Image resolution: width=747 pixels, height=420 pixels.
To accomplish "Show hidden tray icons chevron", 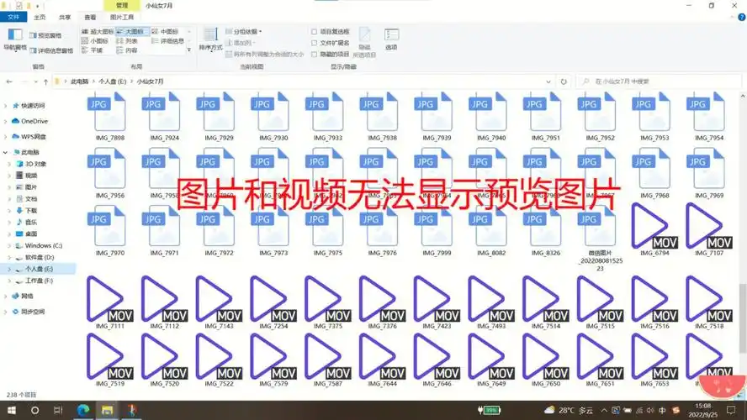I will coord(604,410).
